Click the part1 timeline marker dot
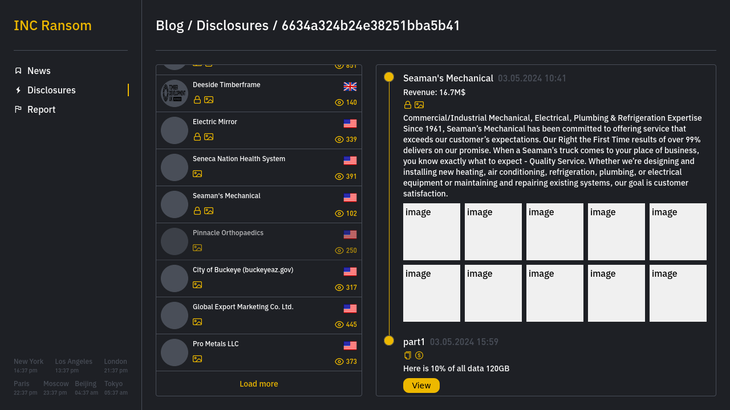730x410 pixels. [x=389, y=341]
